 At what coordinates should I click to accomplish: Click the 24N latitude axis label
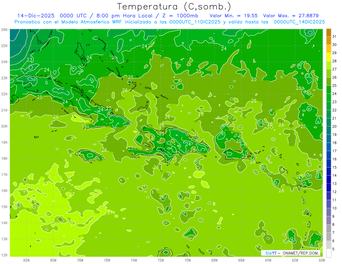[4, 62]
